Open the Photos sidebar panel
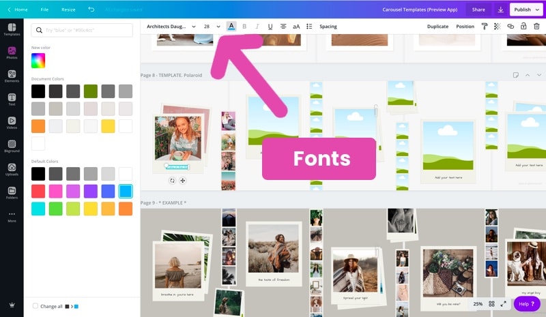The width and height of the screenshot is (546, 317). pos(12,53)
